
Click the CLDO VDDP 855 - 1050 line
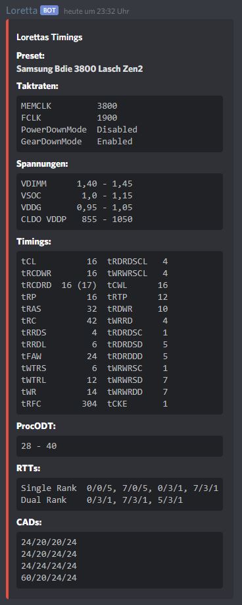click(77, 219)
